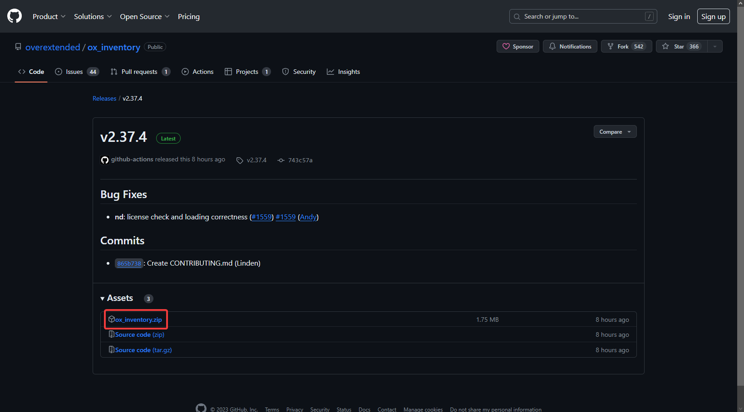Open commit 743c57a
Screen dimensions: 744x412
click(x=300, y=160)
